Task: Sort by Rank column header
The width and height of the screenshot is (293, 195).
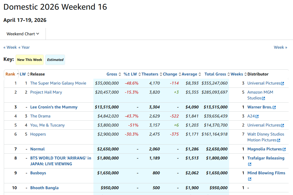Action: coord(10,74)
